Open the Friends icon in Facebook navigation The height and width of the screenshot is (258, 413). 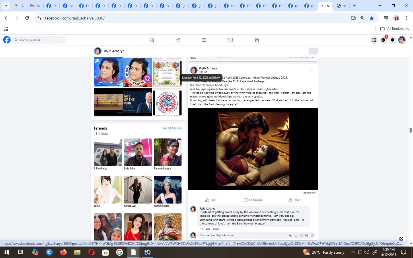tap(178, 40)
